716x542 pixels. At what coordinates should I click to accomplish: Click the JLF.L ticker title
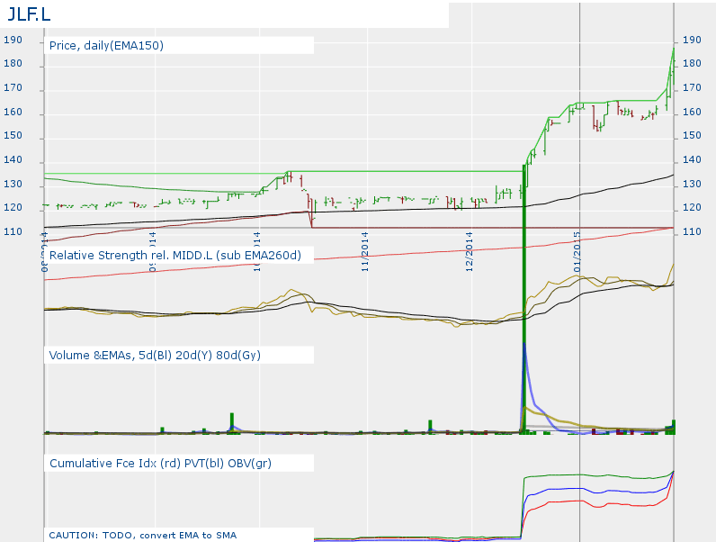pyautogui.click(x=29, y=14)
